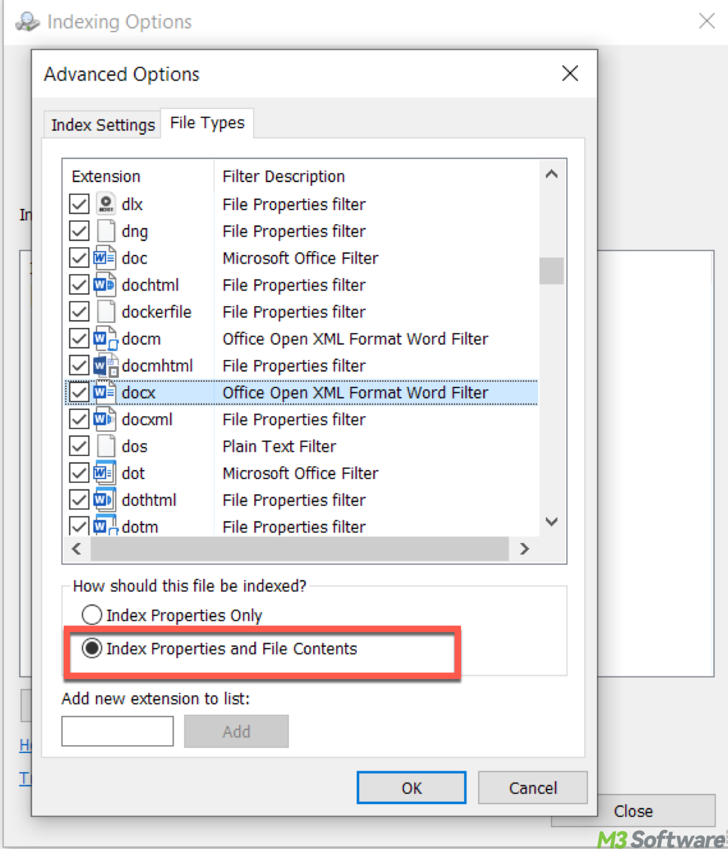Close the Advanced Options dialog with X
This screenshot has width=728, height=849.
tap(570, 73)
